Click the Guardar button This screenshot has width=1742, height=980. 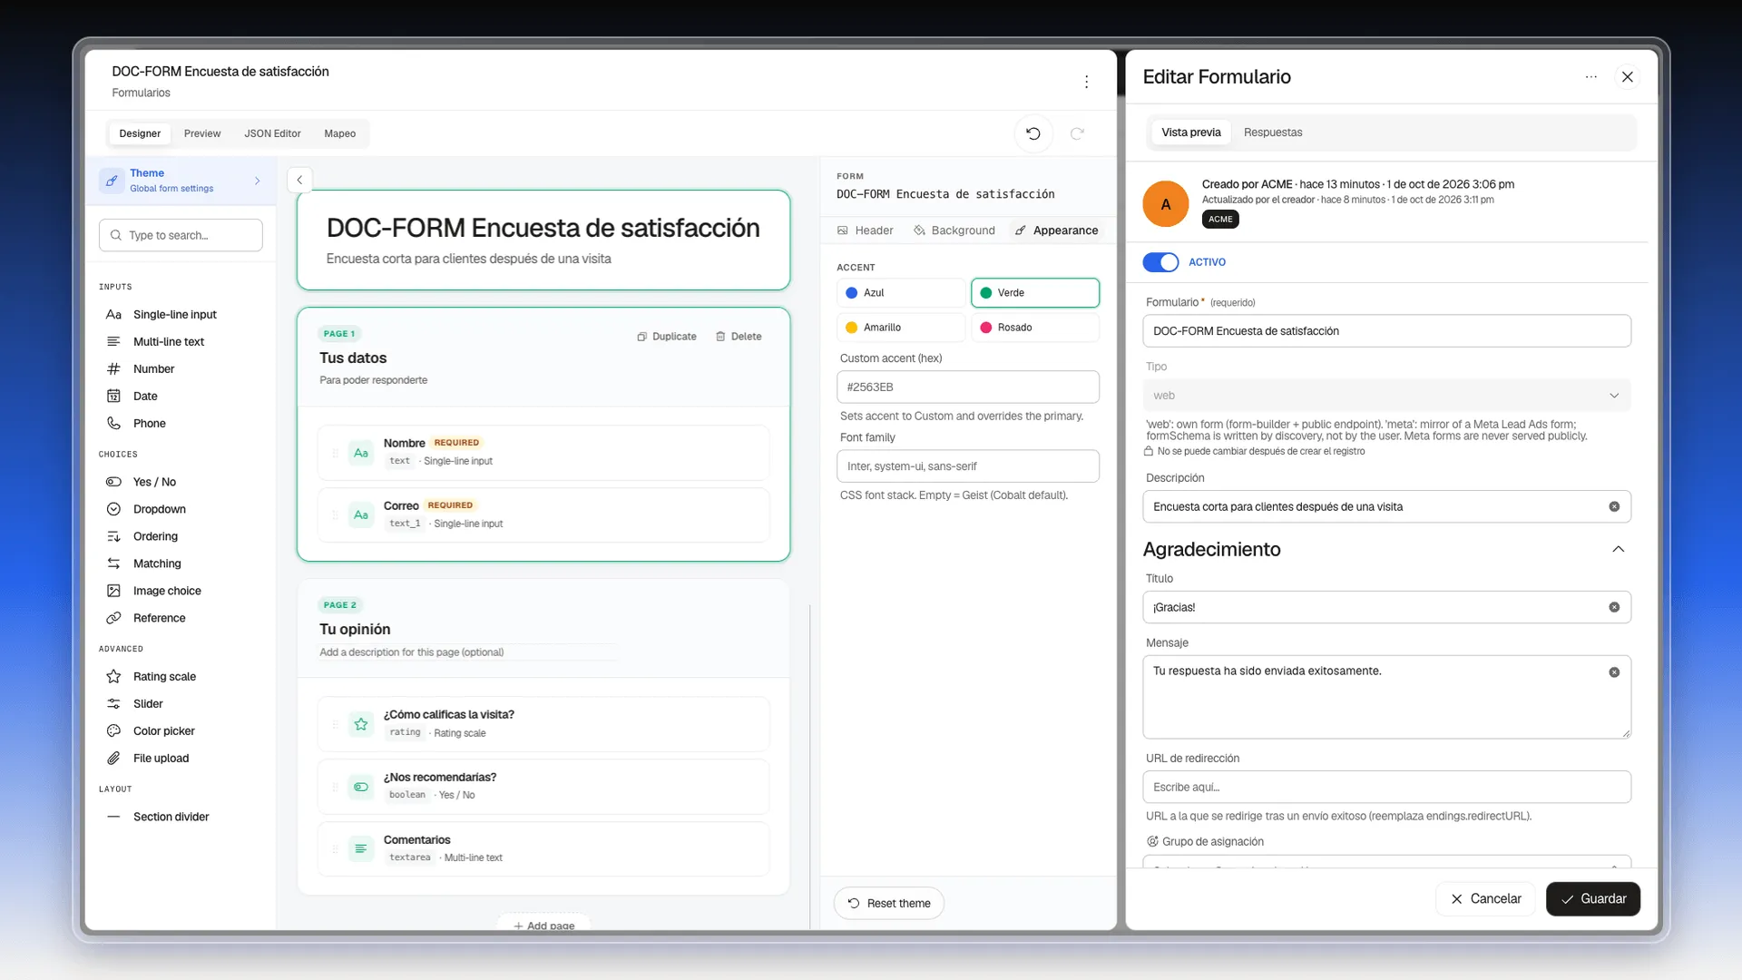[x=1593, y=898]
